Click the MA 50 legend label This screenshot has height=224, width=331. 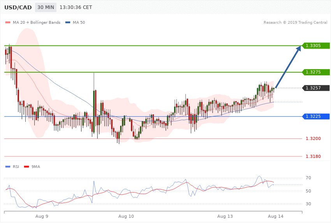point(79,22)
